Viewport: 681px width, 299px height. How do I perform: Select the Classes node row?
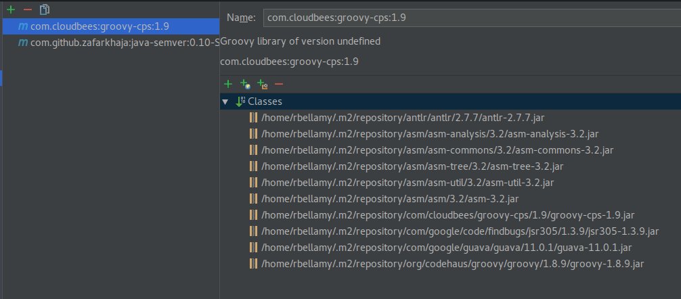click(x=450, y=101)
